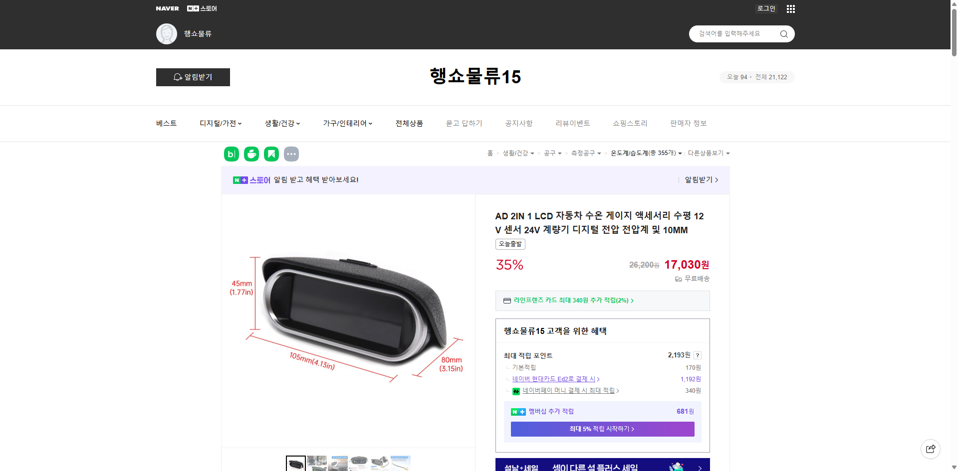Open the Naver apps grid icon
Screen dimensions: 958x471
[790, 8]
